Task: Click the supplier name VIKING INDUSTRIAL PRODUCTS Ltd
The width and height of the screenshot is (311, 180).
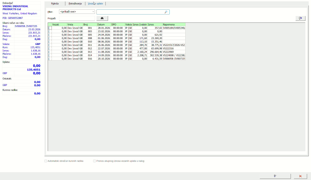Action: pos(16,8)
